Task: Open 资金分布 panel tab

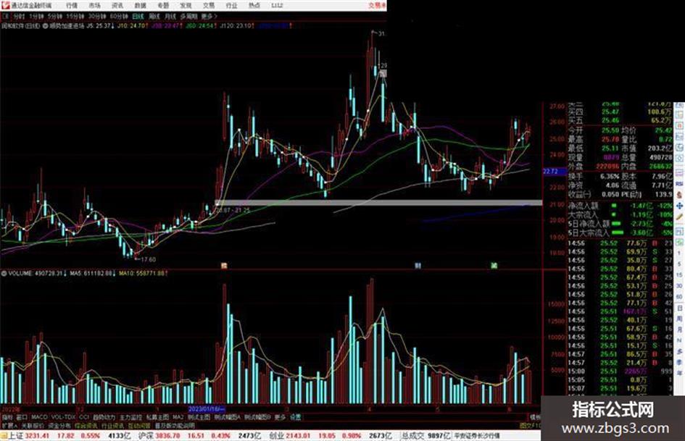Action: 59,425
